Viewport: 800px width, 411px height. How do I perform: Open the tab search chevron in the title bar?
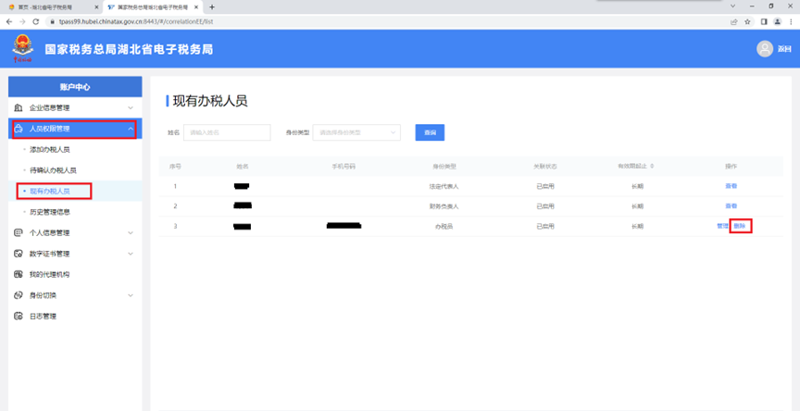pyautogui.click(x=733, y=6)
